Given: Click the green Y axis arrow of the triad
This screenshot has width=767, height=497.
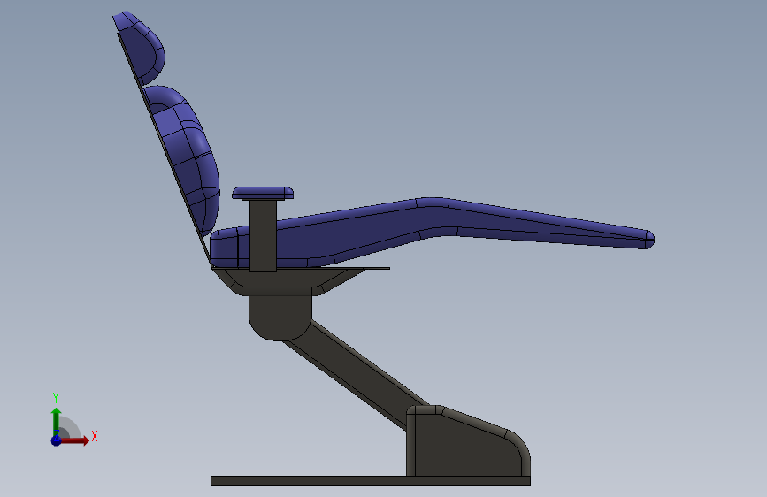Looking at the screenshot, I should (x=56, y=422).
